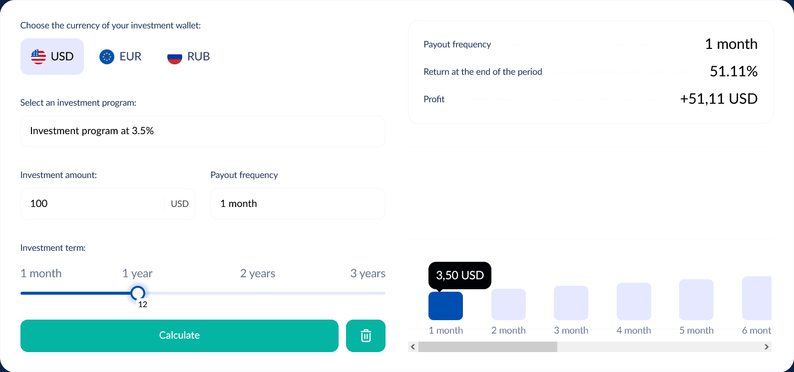Click the 3 month chart bar

(x=571, y=303)
